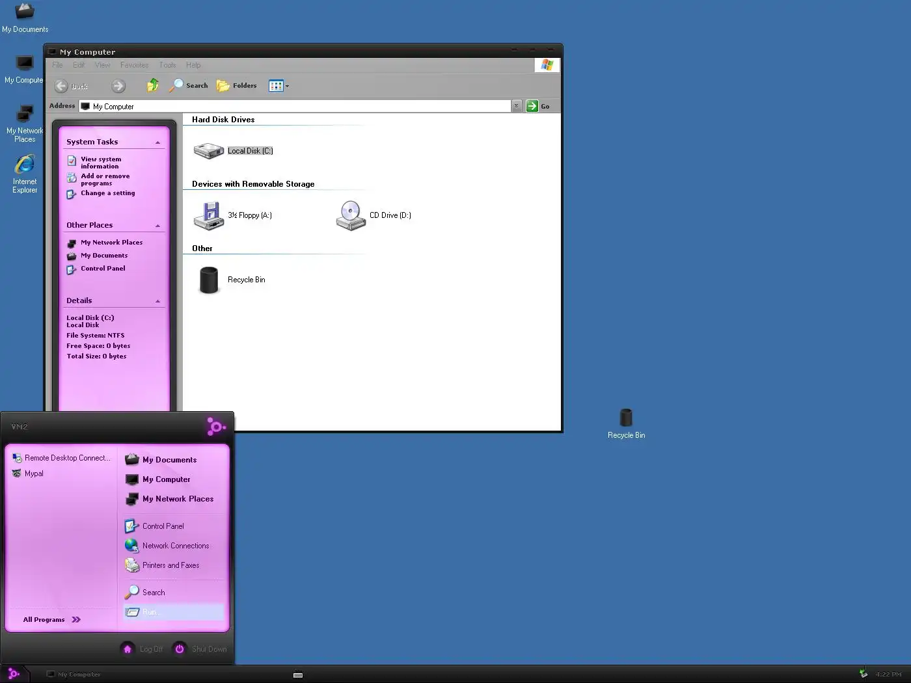Click the Shut Down button
Viewport: 911px width, 683px height.
pos(200,649)
